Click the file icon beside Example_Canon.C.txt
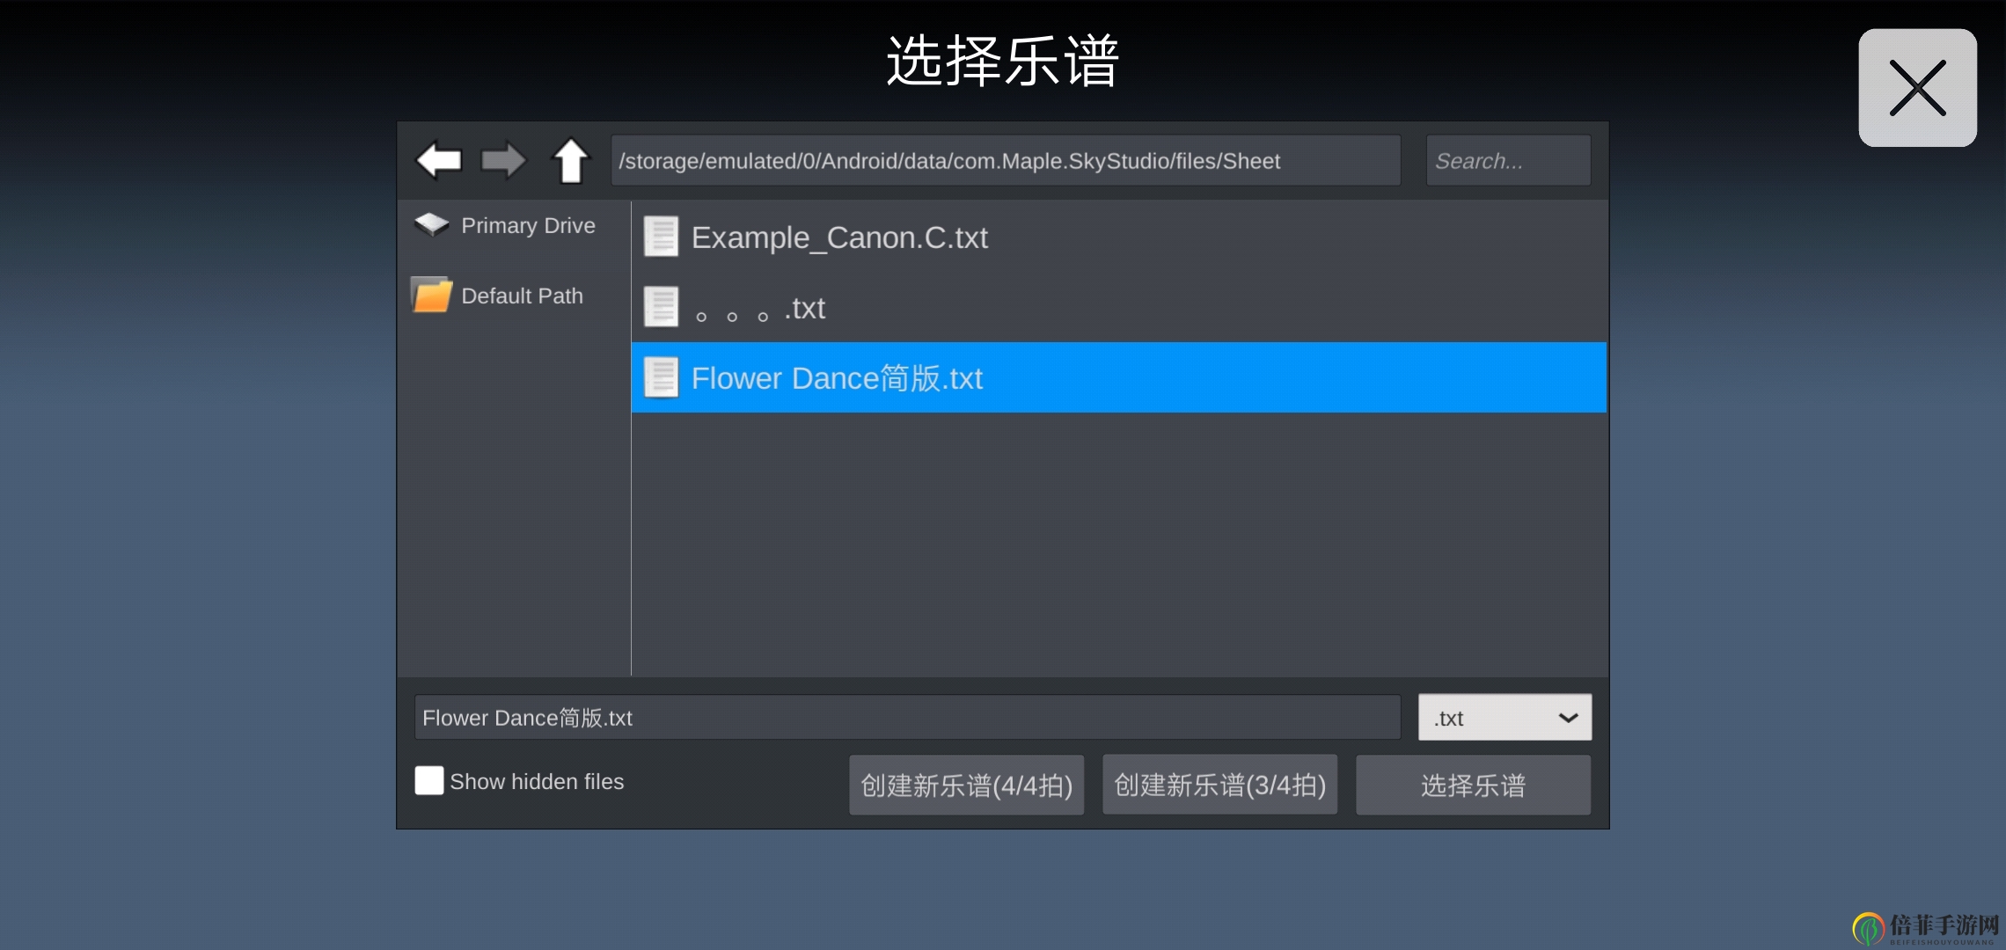Viewport: 2006px width, 950px height. [x=661, y=237]
